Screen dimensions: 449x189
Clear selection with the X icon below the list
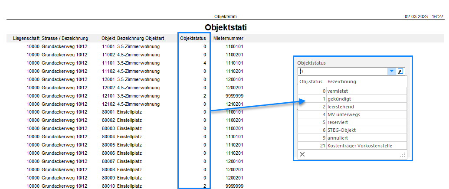[302, 155]
